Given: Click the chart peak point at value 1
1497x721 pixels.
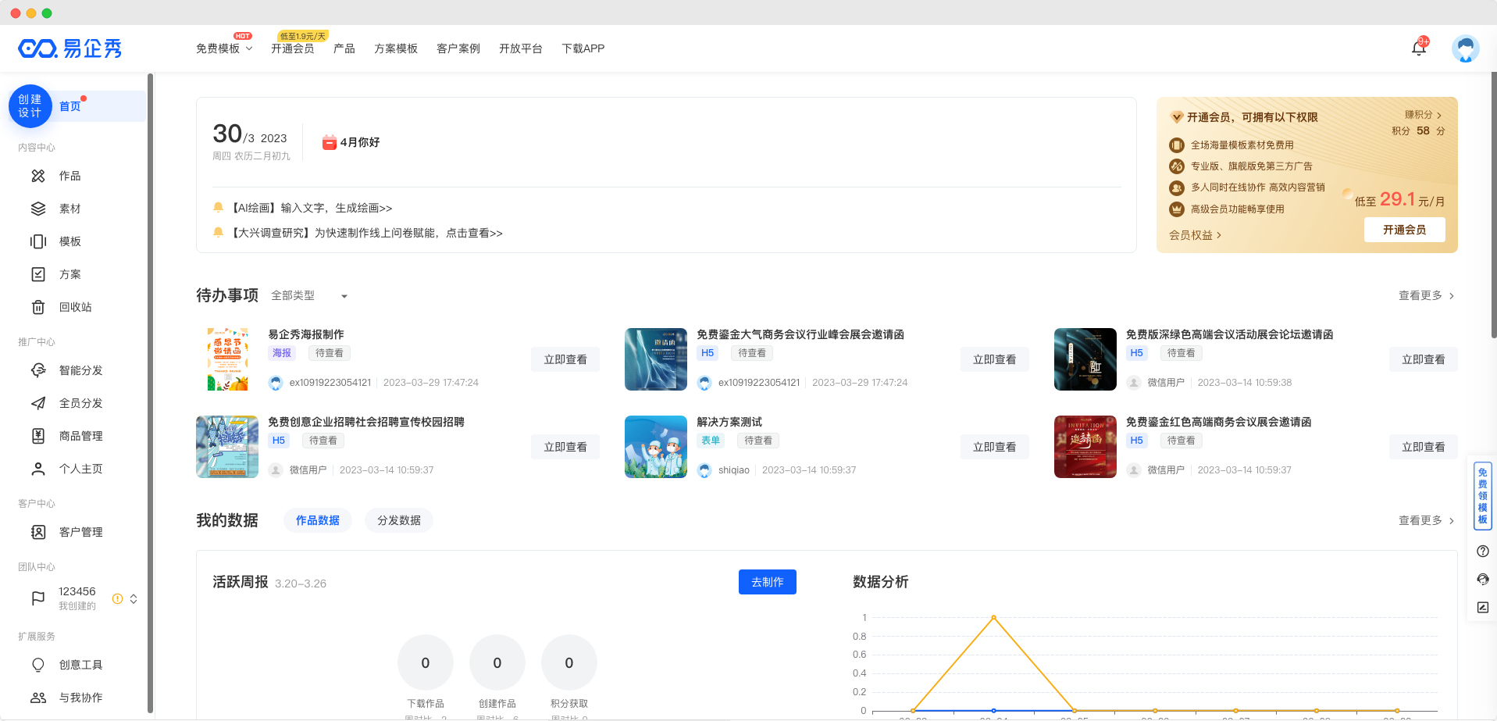Looking at the screenshot, I should tap(993, 617).
